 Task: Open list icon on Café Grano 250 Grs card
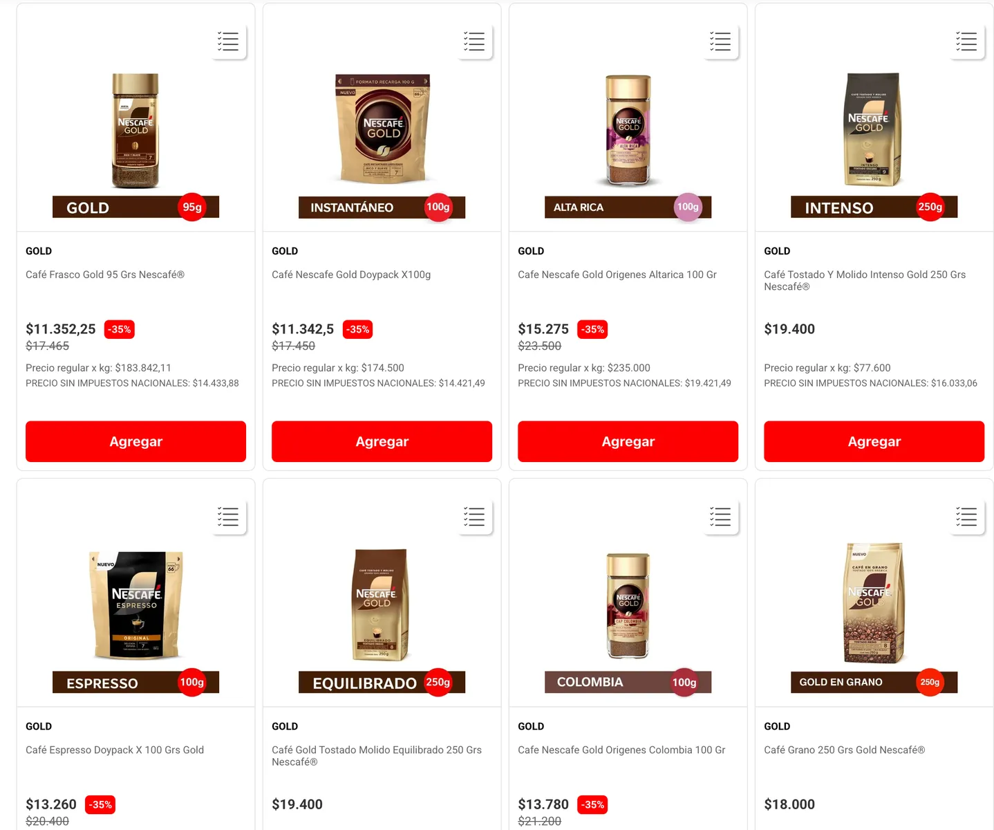966,517
